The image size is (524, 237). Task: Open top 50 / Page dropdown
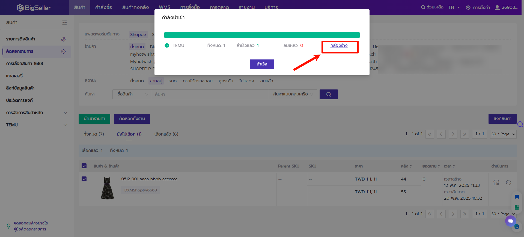point(503,134)
